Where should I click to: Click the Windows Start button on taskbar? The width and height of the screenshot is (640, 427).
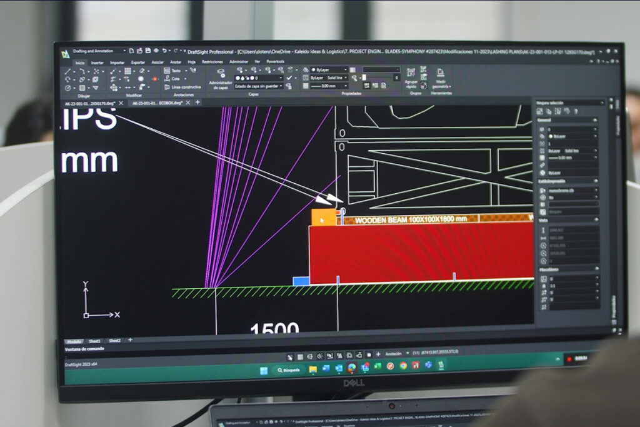(x=264, y=369)
